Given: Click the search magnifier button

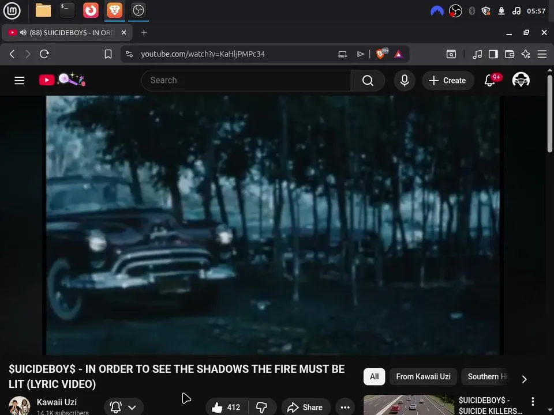Looking at the screenshot, I should tap(368, 81).
